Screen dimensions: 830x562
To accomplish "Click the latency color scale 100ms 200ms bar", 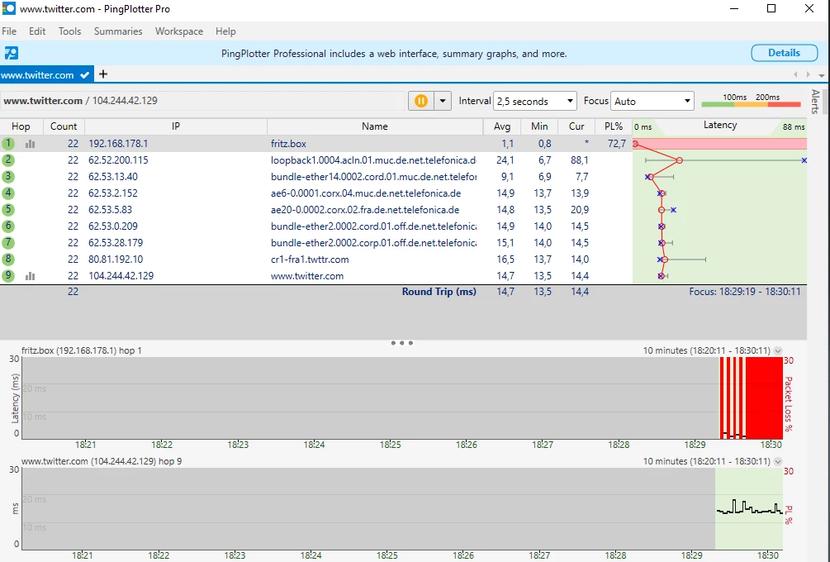I will click(x=751, y=104).
